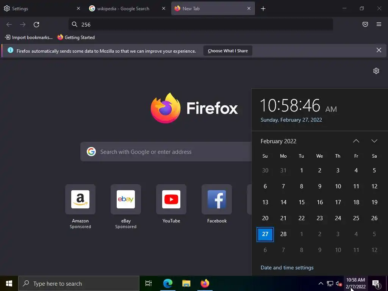Open Date and time settings link

click(x=287, y=268)
